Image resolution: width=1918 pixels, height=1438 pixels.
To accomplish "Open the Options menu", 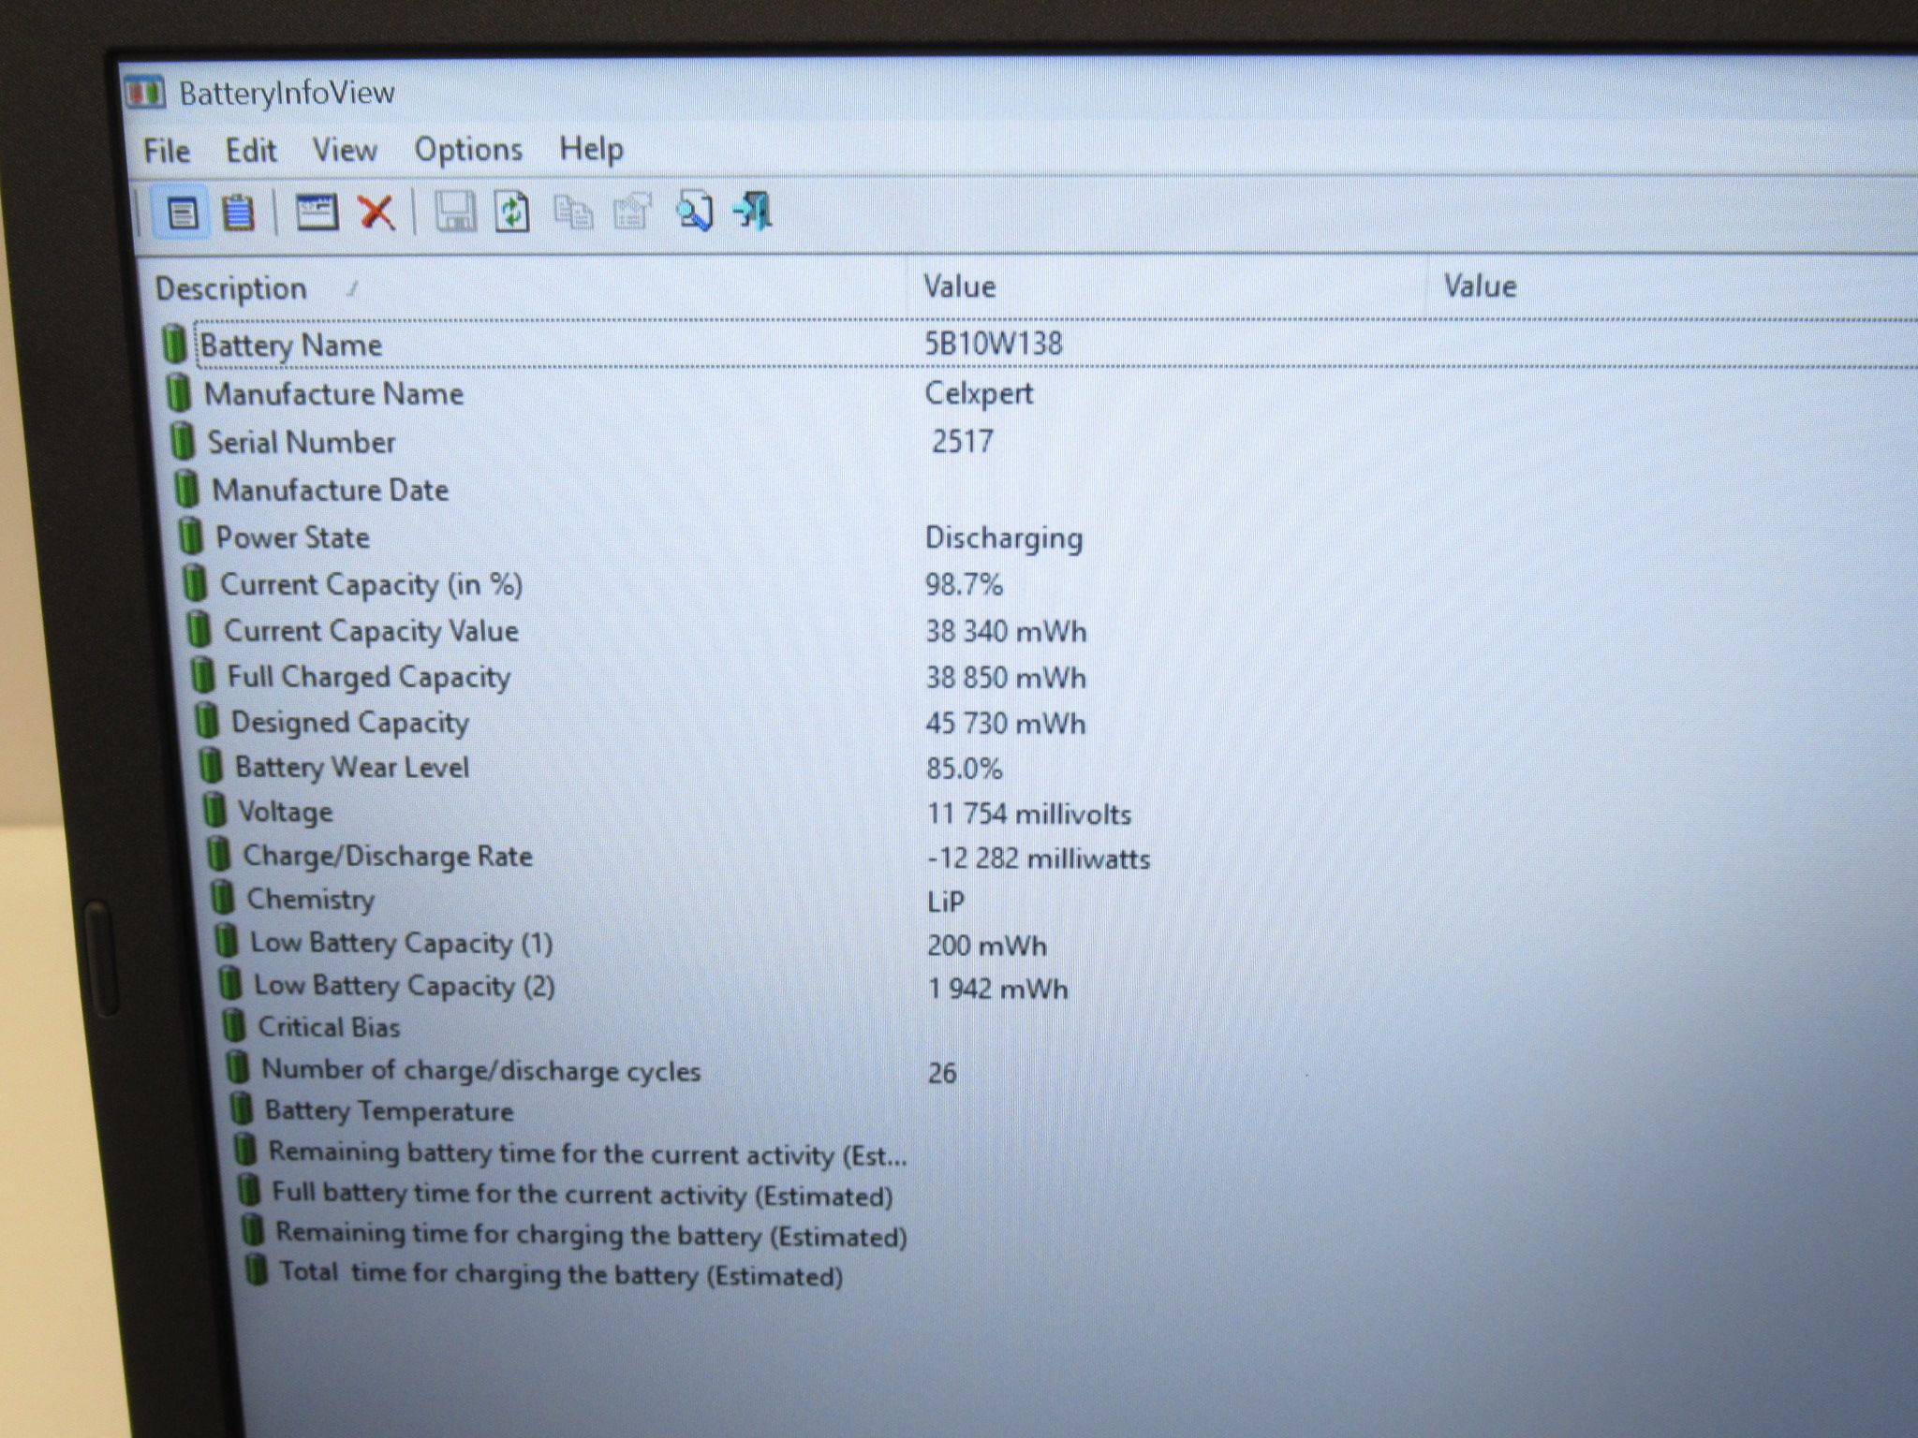I will (x=468, y=150).
